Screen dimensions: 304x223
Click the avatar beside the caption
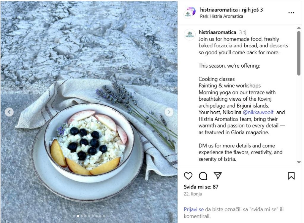(x=190, y=35)
